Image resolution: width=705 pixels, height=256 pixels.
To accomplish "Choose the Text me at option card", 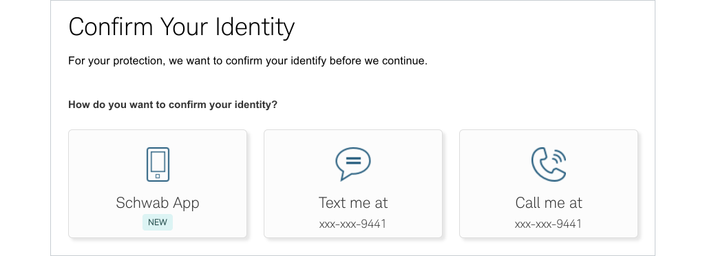I will point(353,184).
